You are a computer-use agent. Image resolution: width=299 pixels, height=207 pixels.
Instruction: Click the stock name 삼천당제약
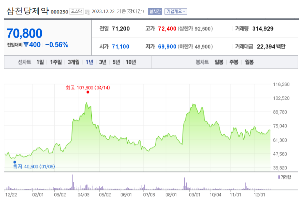coord(28,11)
